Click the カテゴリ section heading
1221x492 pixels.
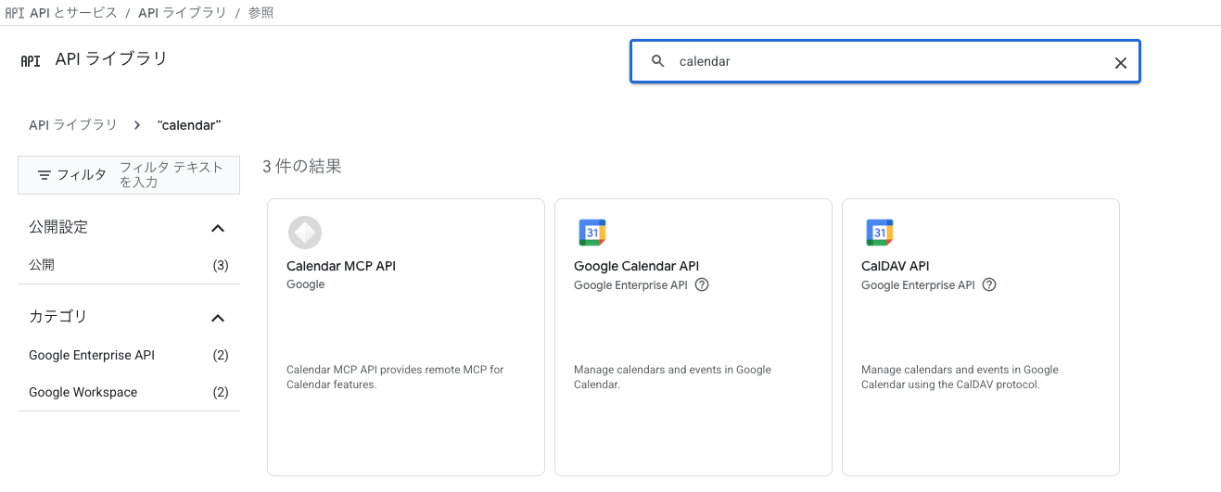[57, 317]
